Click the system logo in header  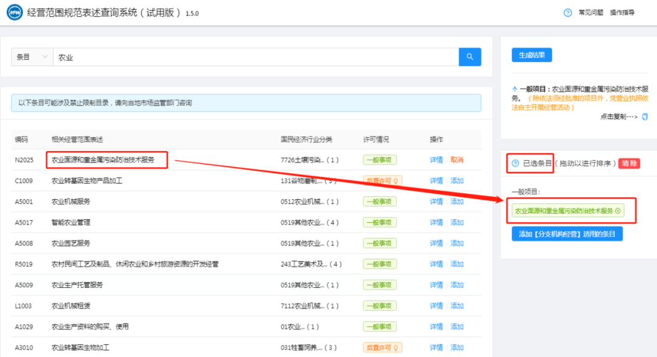click(14, 13)
